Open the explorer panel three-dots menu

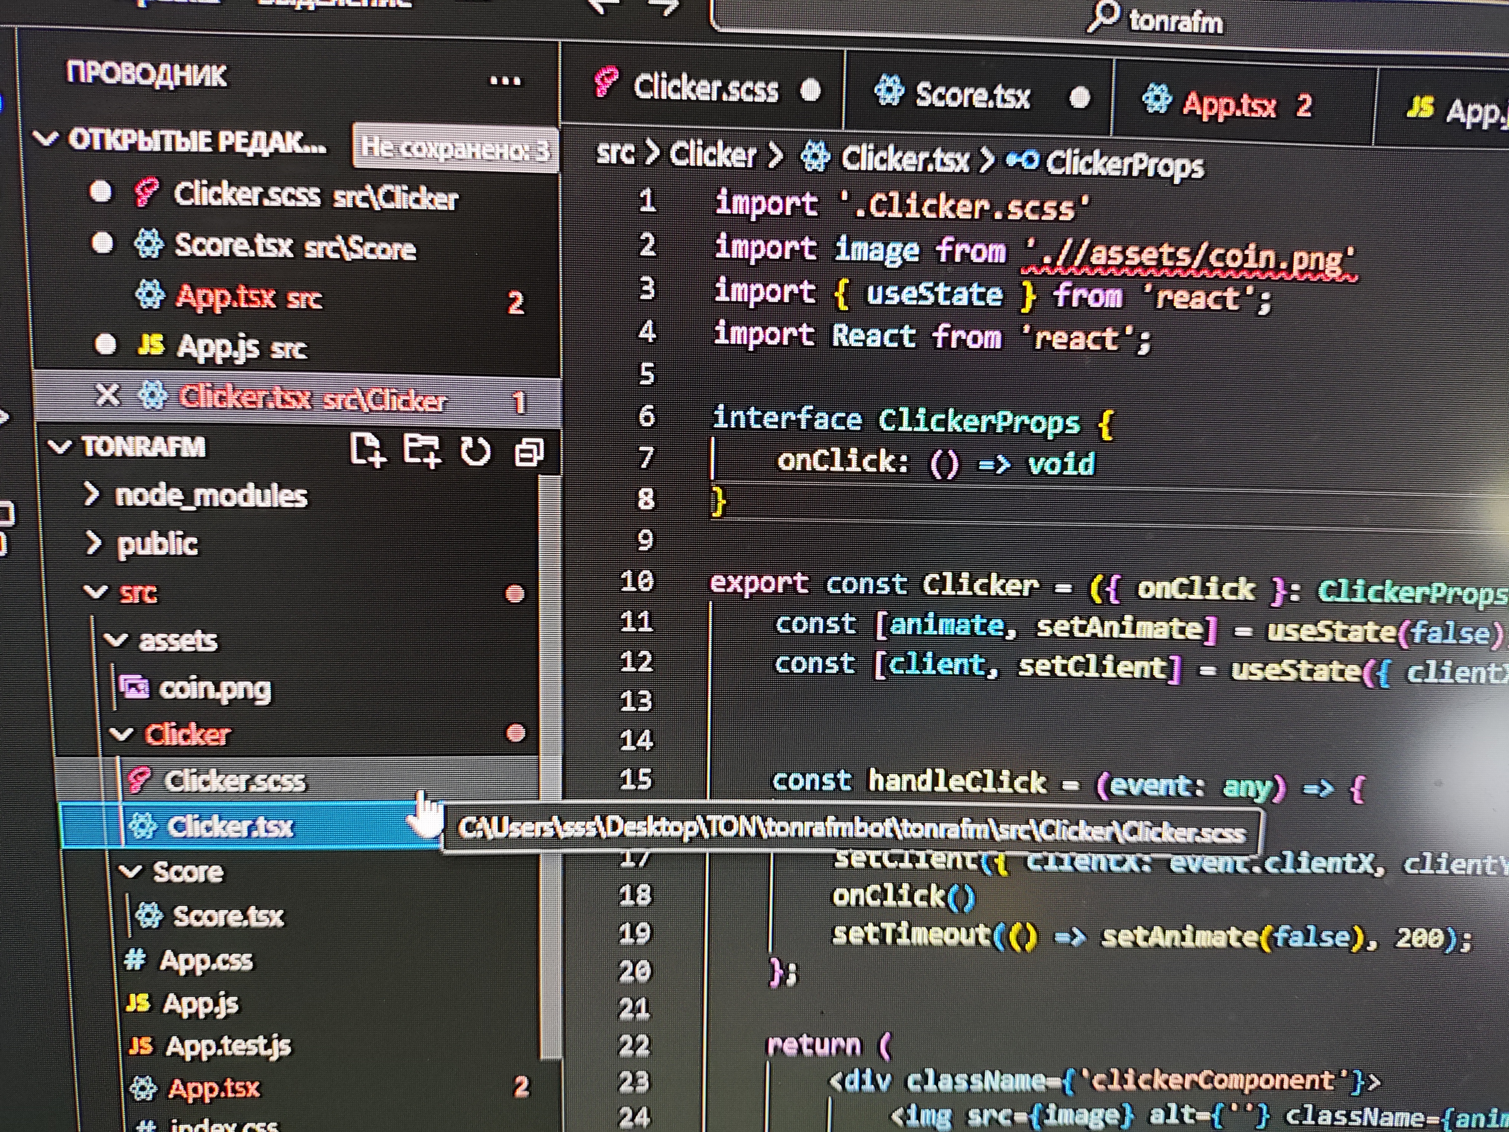tap(505, 81)
